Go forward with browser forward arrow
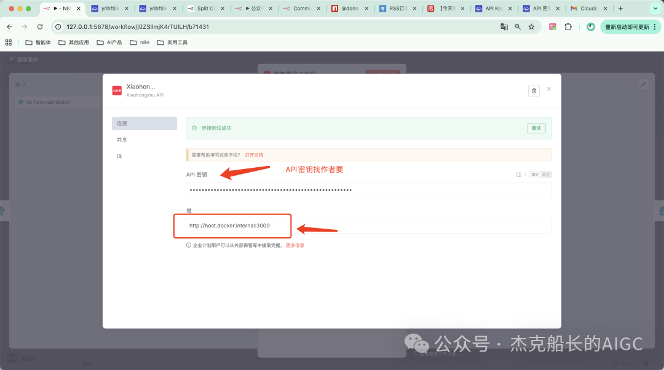The height and width of the screenshot is (370, 664). 25,26
